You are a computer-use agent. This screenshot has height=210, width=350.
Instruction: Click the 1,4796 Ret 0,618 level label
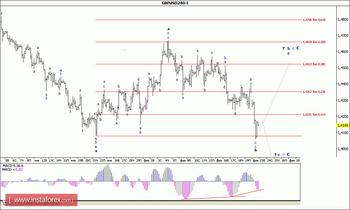click(314, 20)
